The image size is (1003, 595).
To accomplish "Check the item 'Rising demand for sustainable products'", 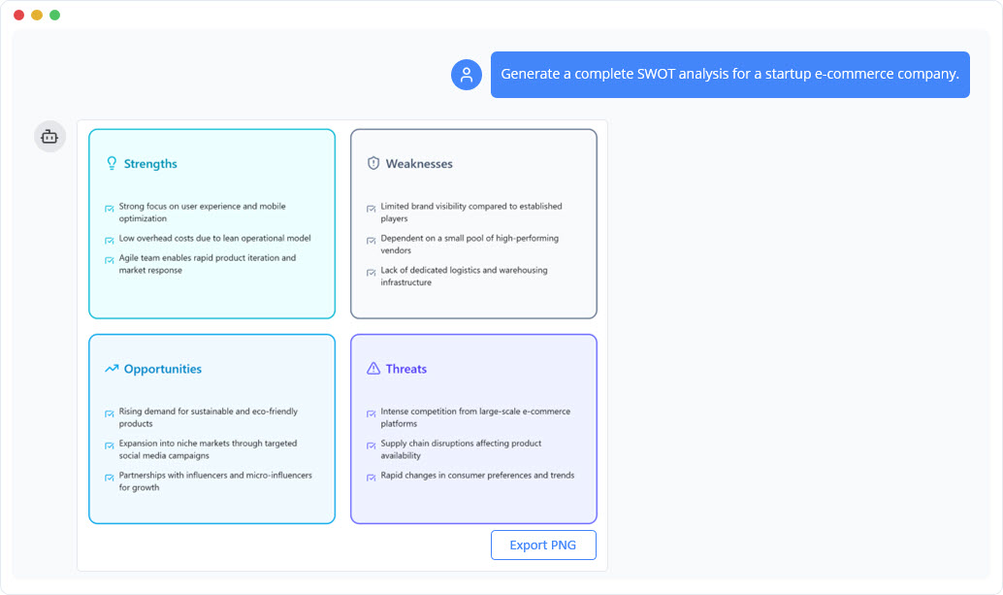I will click(108, 413).
